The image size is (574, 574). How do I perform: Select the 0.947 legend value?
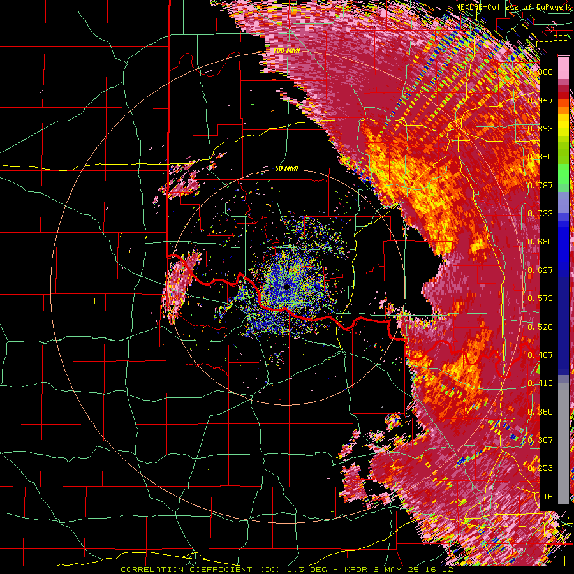pyautogui.click(x=540, y=100)
